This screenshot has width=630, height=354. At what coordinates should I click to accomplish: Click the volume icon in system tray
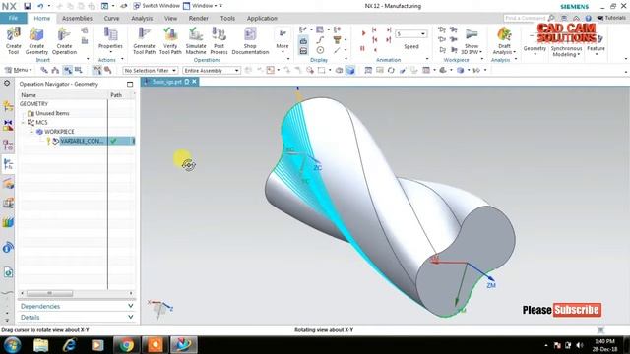click(x=580, y=345)
